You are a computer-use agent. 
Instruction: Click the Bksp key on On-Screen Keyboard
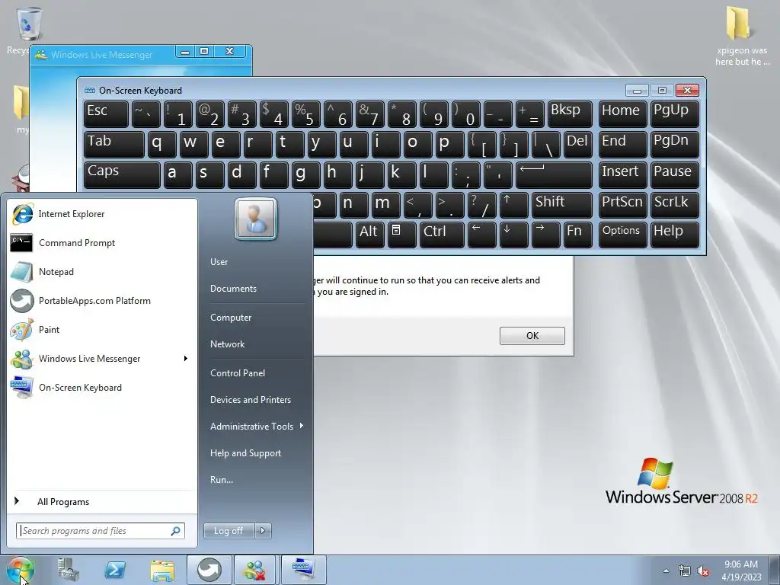[570, 114]
